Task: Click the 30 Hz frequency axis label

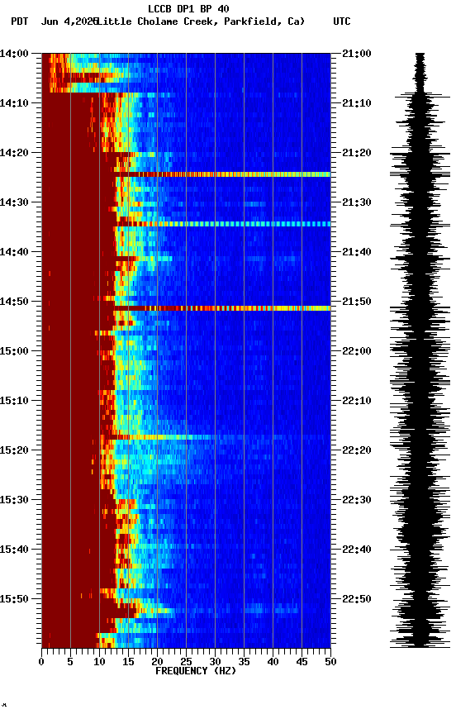Action: click(215, 663)
